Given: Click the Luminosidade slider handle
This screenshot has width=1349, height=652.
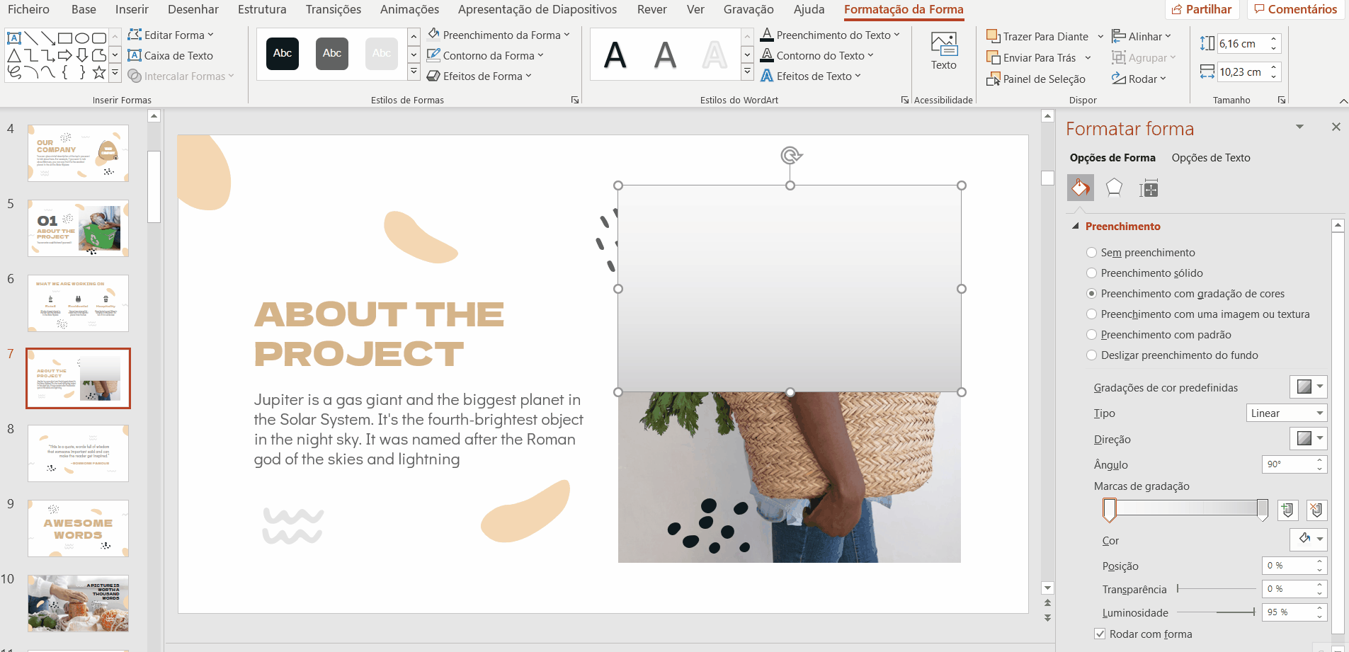Looking at the screenshot, I should 1253,612.
